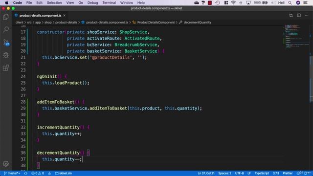Close the product-details.component.ts tab
This screenshot has height=176, width=313.
pyautogui.click(x=64, y=15)
